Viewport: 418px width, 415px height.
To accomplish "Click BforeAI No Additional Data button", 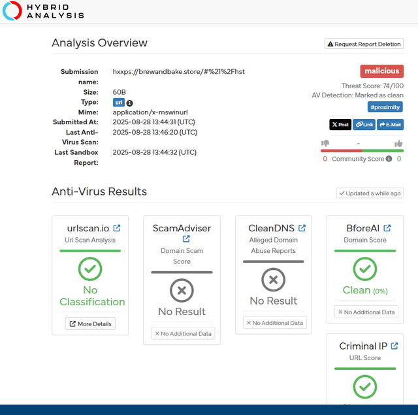I will (366, 312).
